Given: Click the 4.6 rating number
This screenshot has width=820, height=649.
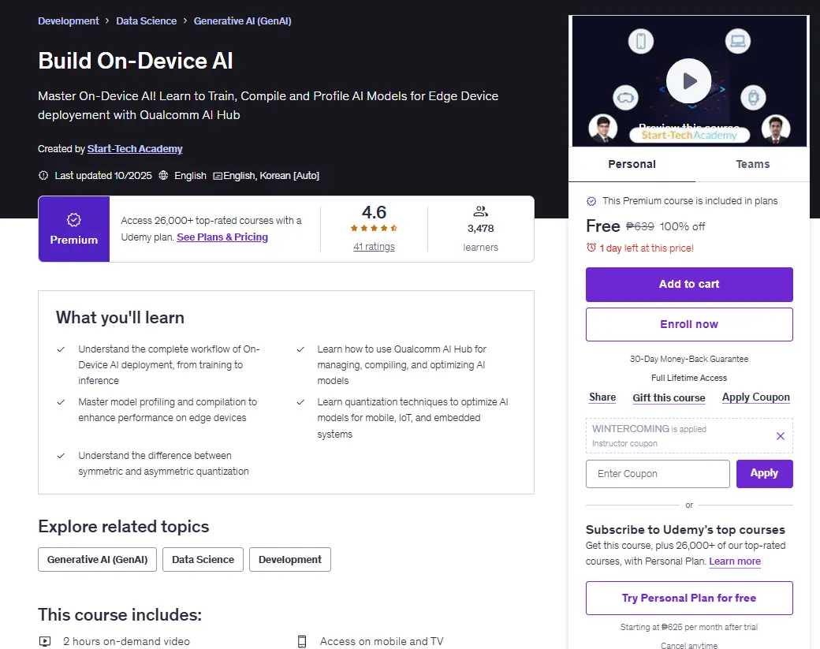Looking at the screenshot, I should click(x=374, y=212).
